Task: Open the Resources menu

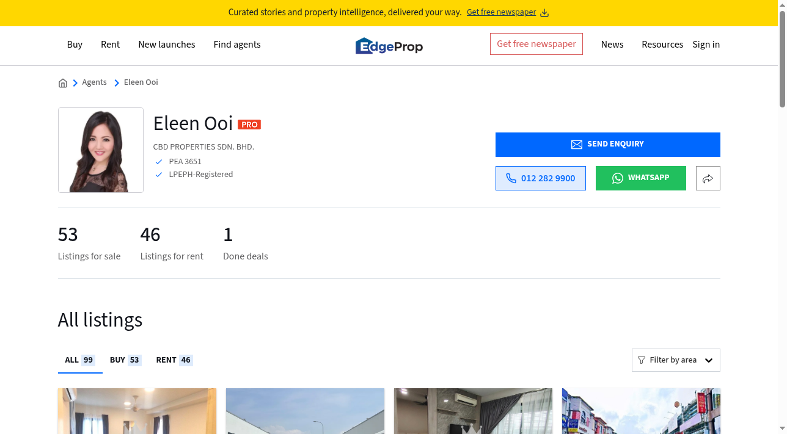Action: tap(662, 45)
